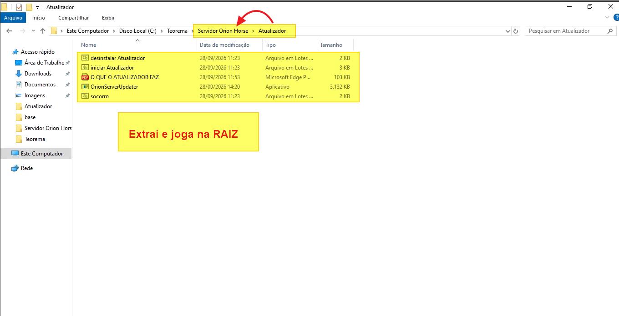Select Este Computador in navigation pane

42,154
